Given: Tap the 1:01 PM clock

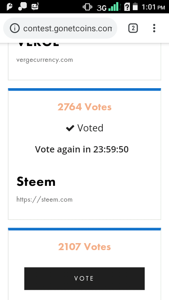Looking at the screenshot, I should (153, 7).
